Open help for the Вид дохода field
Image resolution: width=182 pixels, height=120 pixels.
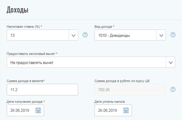pos(173,35)
